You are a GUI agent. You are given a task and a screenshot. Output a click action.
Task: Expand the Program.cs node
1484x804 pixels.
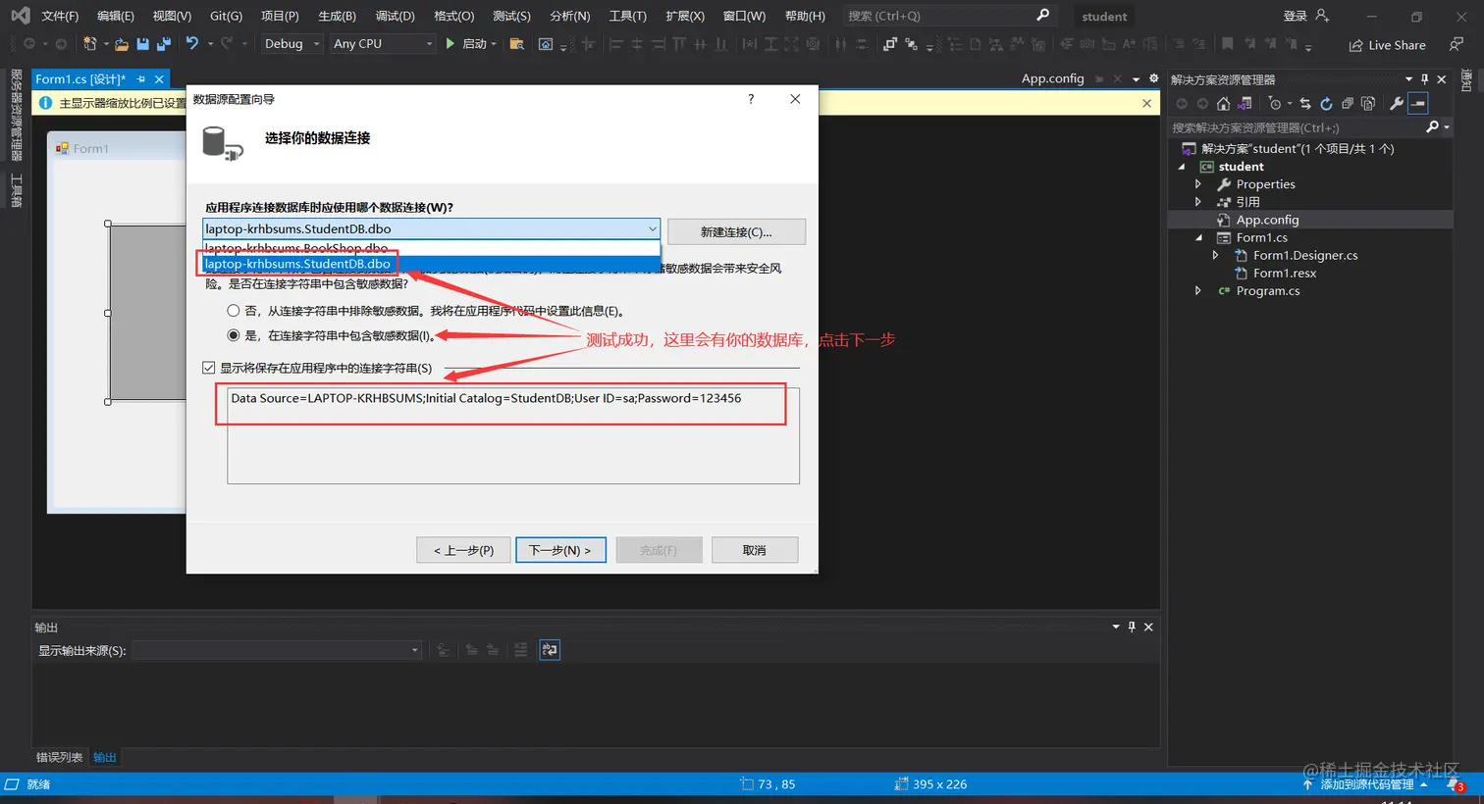pos(1198,290)
